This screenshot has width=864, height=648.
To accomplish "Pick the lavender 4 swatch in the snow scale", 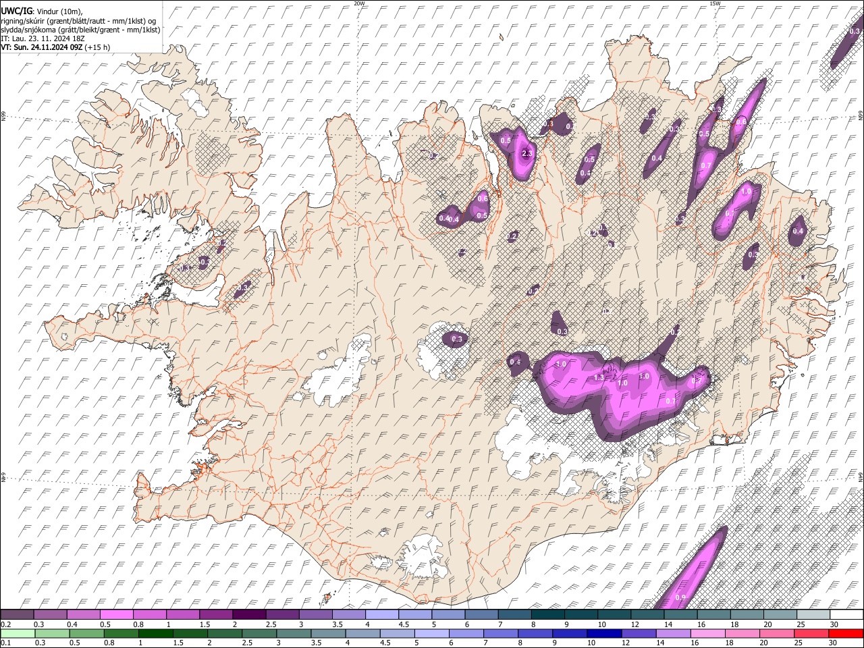I will click(381, 615).
